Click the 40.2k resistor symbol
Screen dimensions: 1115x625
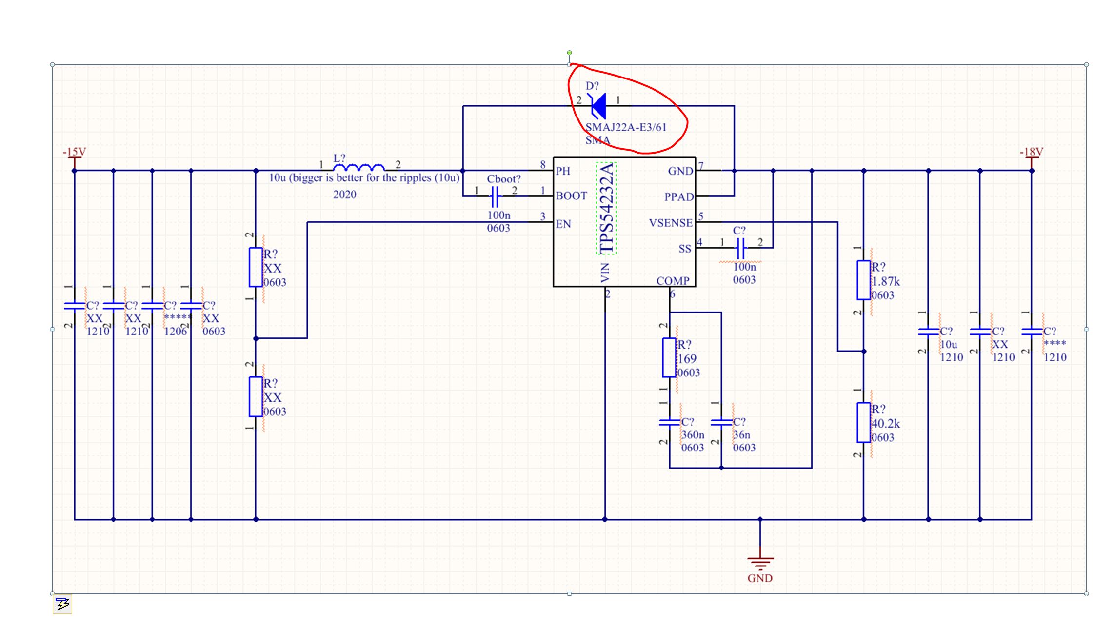click(x=864, y=422)
